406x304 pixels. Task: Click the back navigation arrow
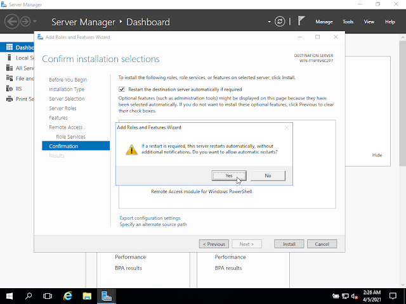click(11, 22)
